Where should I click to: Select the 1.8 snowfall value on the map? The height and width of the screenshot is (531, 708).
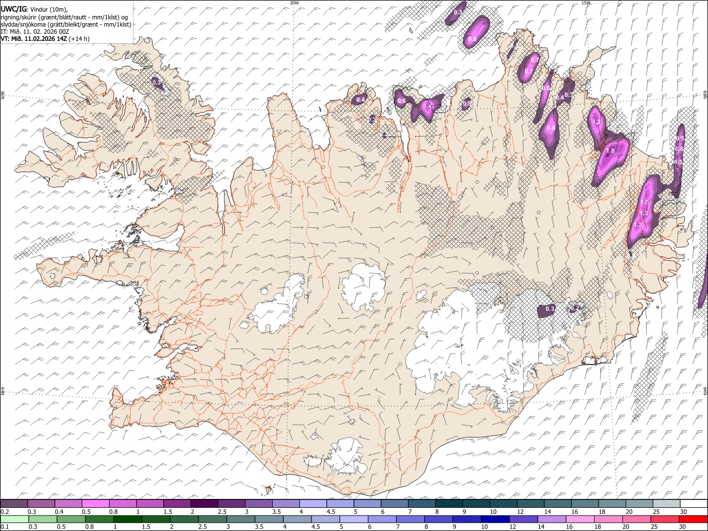pyautogui.click(x=611, y=150)
